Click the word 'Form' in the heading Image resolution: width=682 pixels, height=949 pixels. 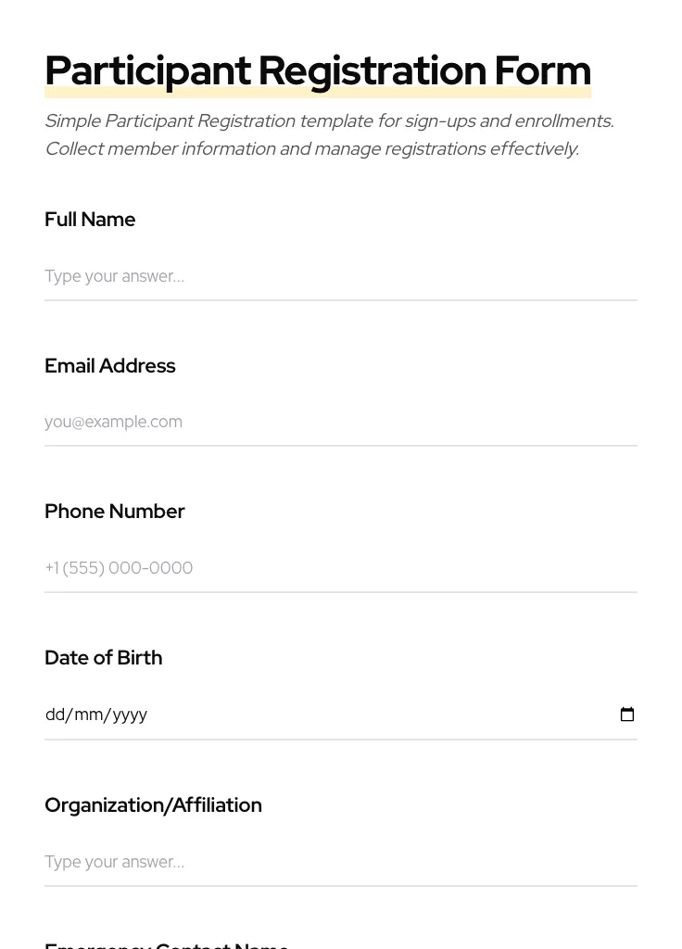click(x=542, y=71)
